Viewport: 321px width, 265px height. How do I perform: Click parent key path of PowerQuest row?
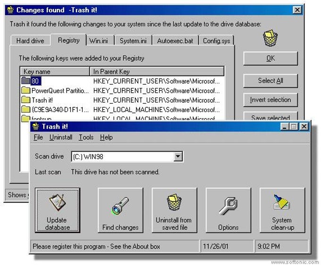coord(156,91)
